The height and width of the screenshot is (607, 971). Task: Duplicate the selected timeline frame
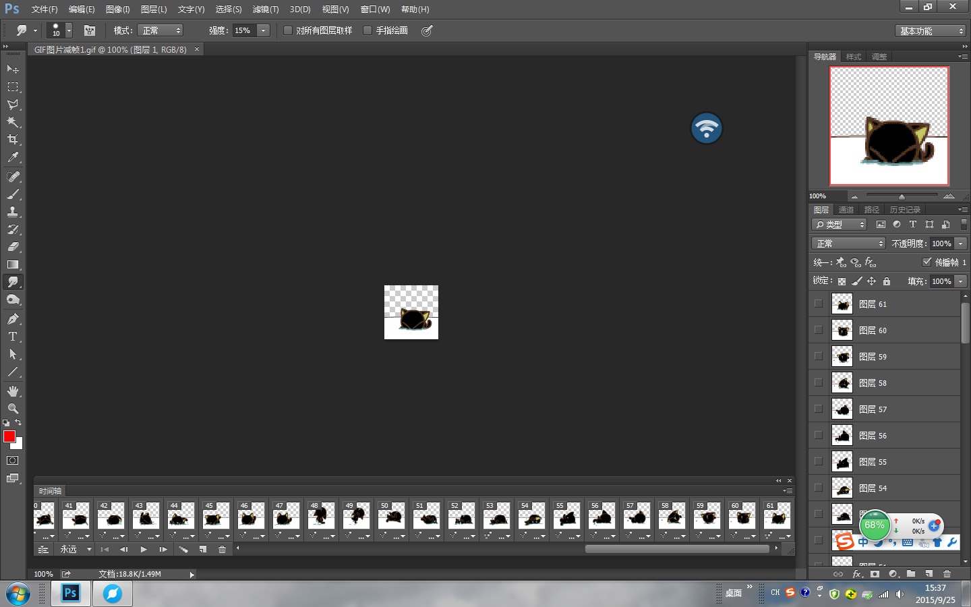point(202,550)
